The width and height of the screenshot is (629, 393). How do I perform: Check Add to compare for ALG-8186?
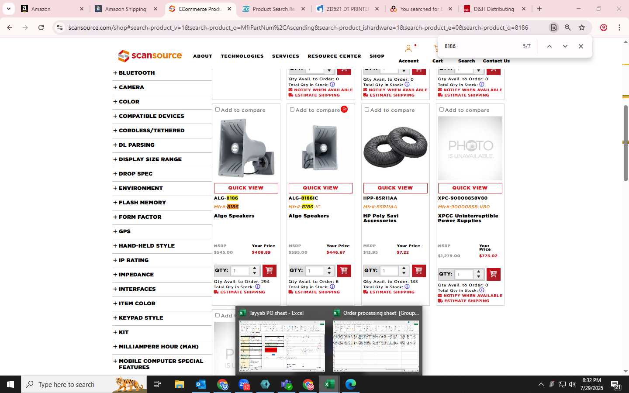pyautogui.click(x=218, y=110)
